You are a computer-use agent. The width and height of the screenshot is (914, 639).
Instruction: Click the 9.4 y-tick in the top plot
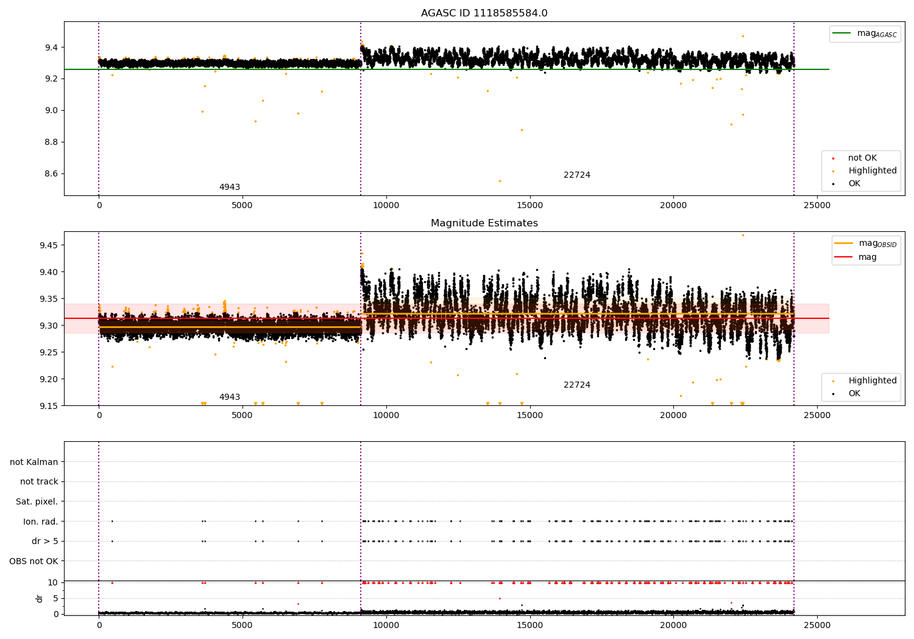click(51, 47)
